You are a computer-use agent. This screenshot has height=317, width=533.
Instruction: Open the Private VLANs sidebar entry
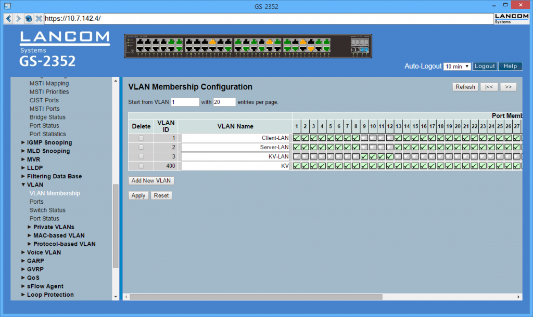(54, 227)
